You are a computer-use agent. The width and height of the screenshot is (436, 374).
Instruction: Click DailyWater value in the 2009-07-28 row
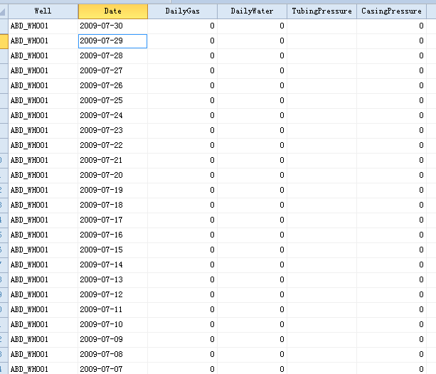(x=252, y=56)
